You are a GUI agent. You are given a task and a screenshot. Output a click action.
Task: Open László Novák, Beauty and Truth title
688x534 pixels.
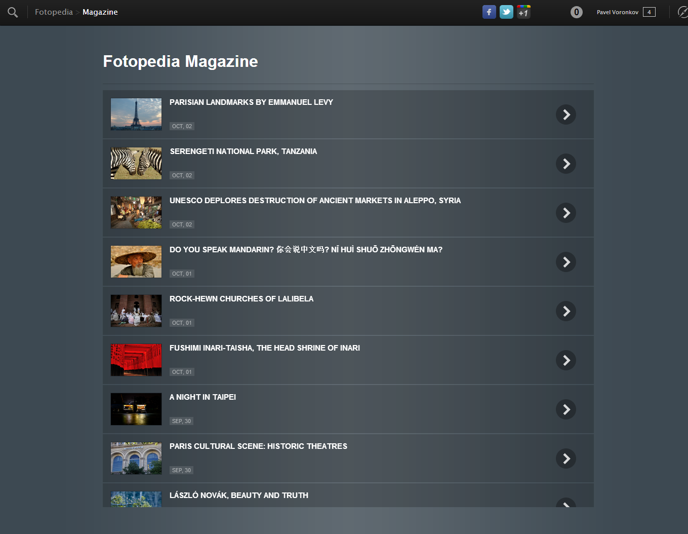[x=239, y=495]
